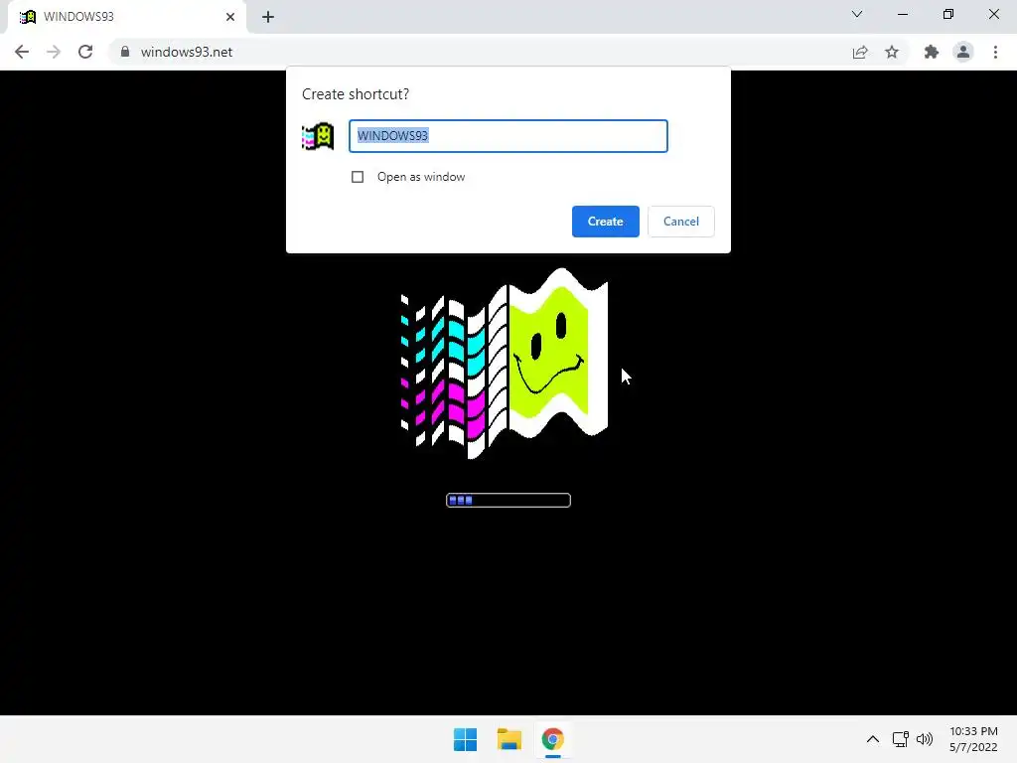This screenshot has width=1017, height=763.
Task: Share this page using the share icon
Action: pos(860,52)
